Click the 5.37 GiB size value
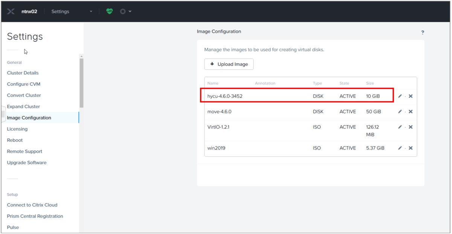This screenshot has width=452, height=234. 375,148
